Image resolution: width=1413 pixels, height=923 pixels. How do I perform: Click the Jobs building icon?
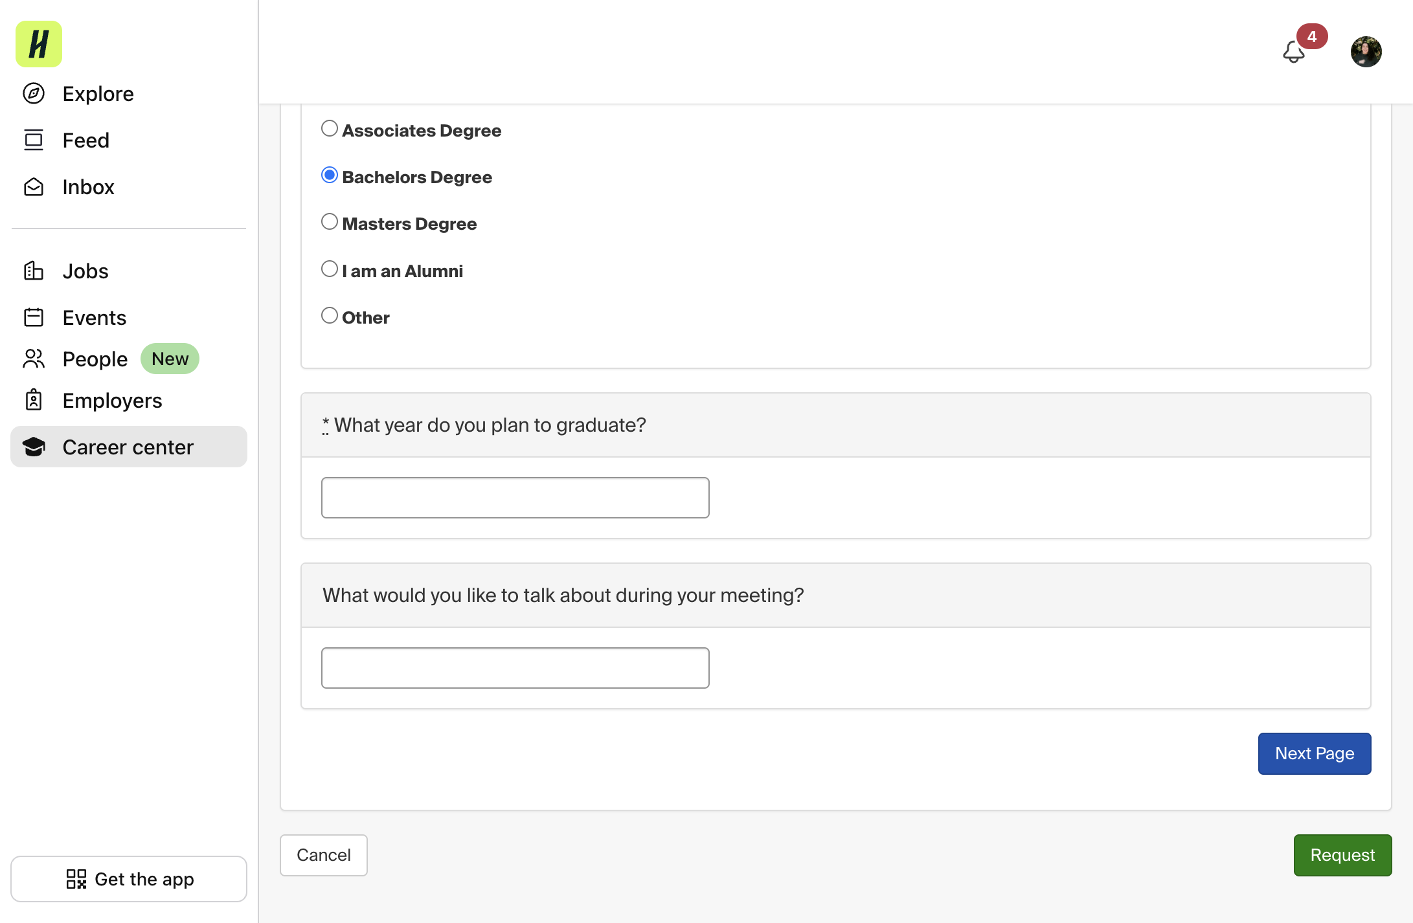point(34,271)
